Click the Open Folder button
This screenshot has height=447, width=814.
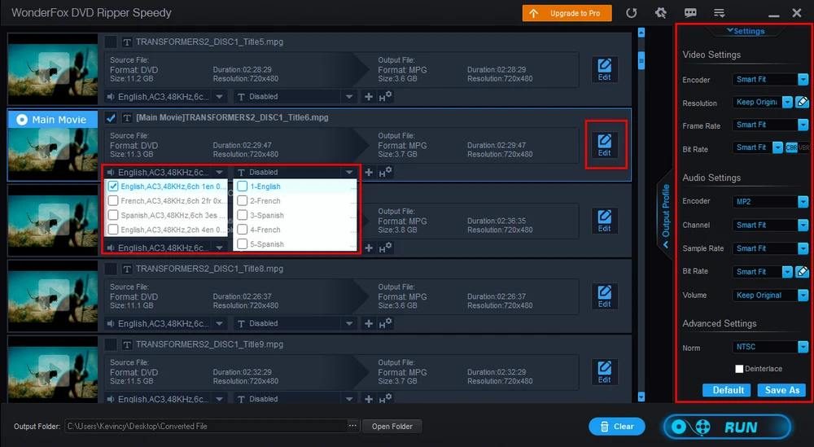click(392, 426)
